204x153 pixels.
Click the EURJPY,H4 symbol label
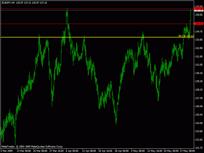pos(8,3)
